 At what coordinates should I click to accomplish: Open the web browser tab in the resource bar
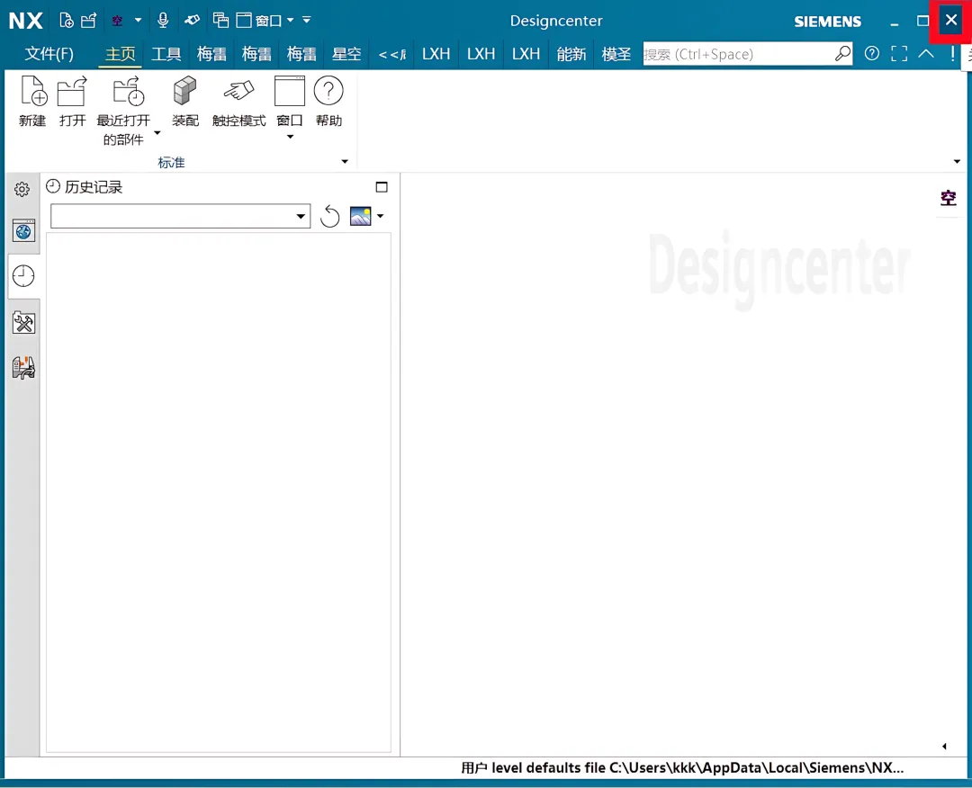click(23, 231)
